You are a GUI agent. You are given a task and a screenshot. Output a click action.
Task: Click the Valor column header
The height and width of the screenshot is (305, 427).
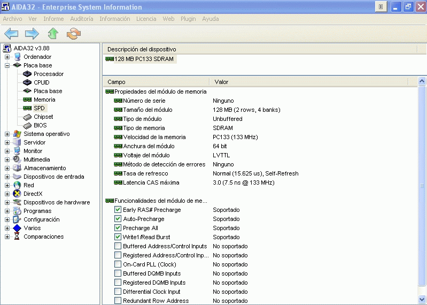[x=309, y=82]
